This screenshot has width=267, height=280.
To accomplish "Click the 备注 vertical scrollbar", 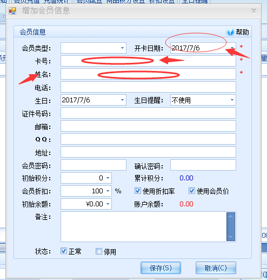I will (x=231, y=227).
